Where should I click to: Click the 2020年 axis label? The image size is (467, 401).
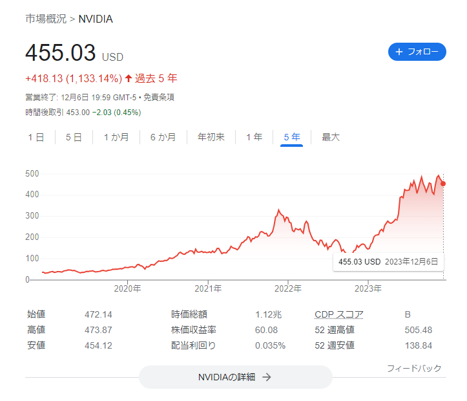(x=127, y=288)
